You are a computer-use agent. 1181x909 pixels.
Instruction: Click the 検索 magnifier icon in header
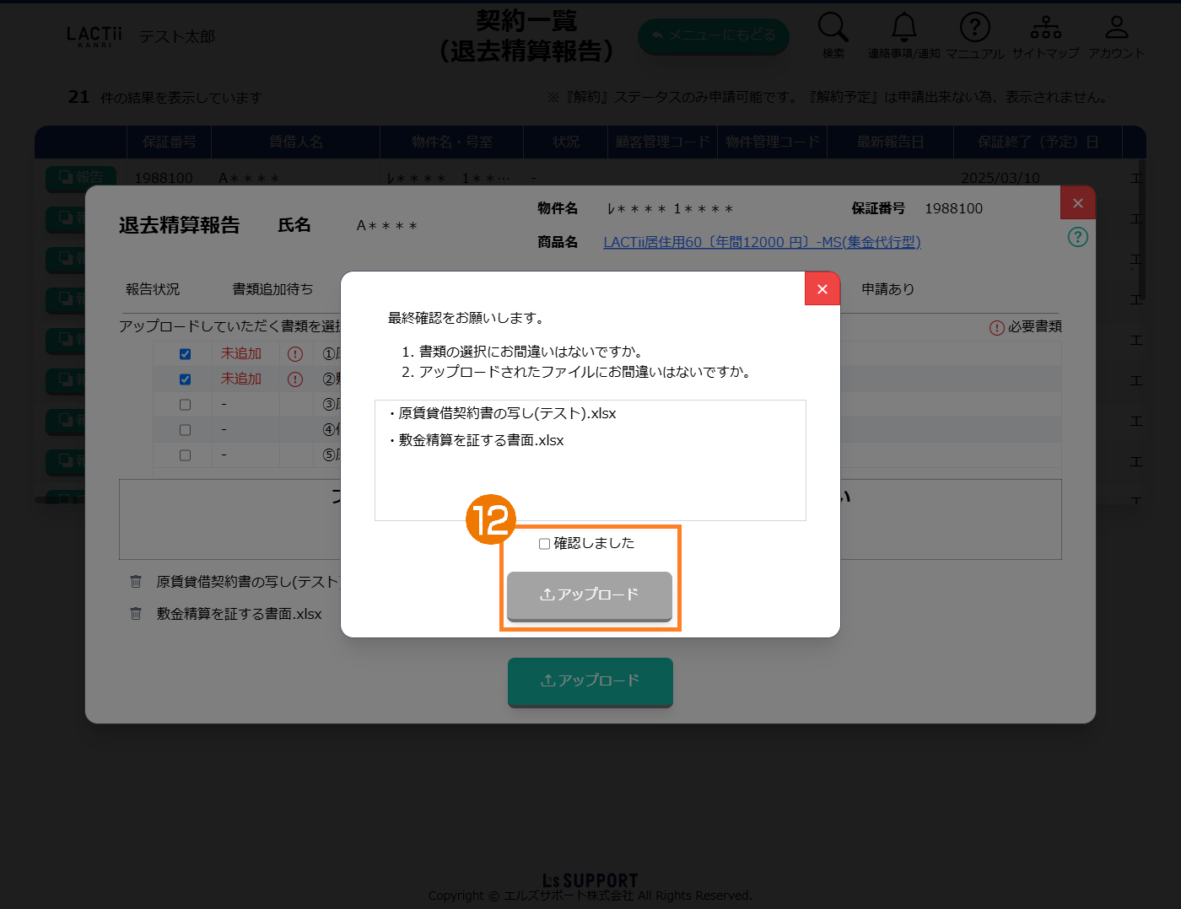click(833, 28)
